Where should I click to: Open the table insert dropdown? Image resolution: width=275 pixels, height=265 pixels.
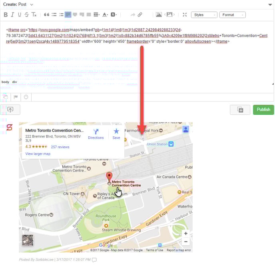click(96, 14)
